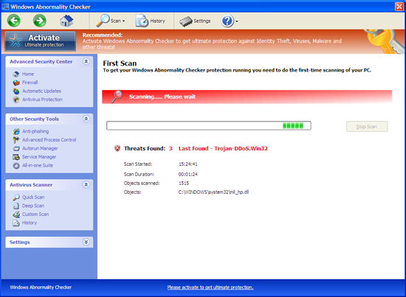The height and width of the screenshot is (297, 406).
Task: Click the golden keys icon in banner
Action: coord(385,41)
